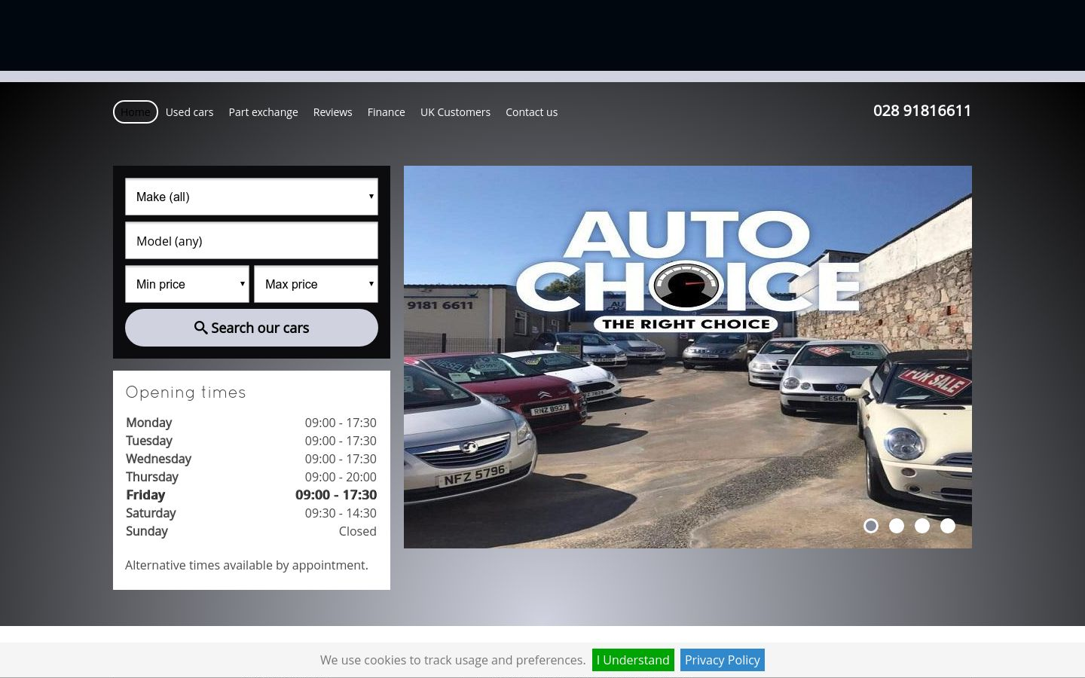Click the Search our cars button
This screenshot has width=1085, height=678.
[x=252, y=328]
